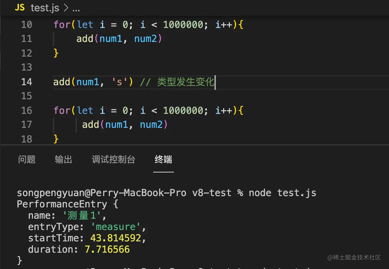Click the 'let' keyword on line 16

(85, 110)
